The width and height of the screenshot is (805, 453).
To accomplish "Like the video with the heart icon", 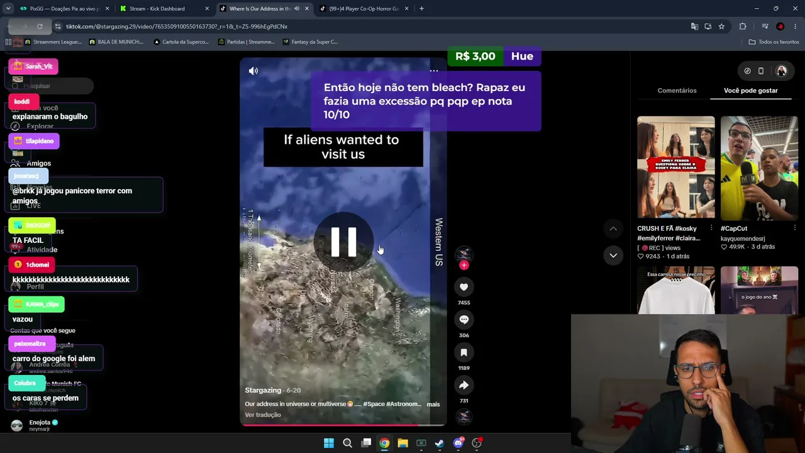I will [464, 287].
